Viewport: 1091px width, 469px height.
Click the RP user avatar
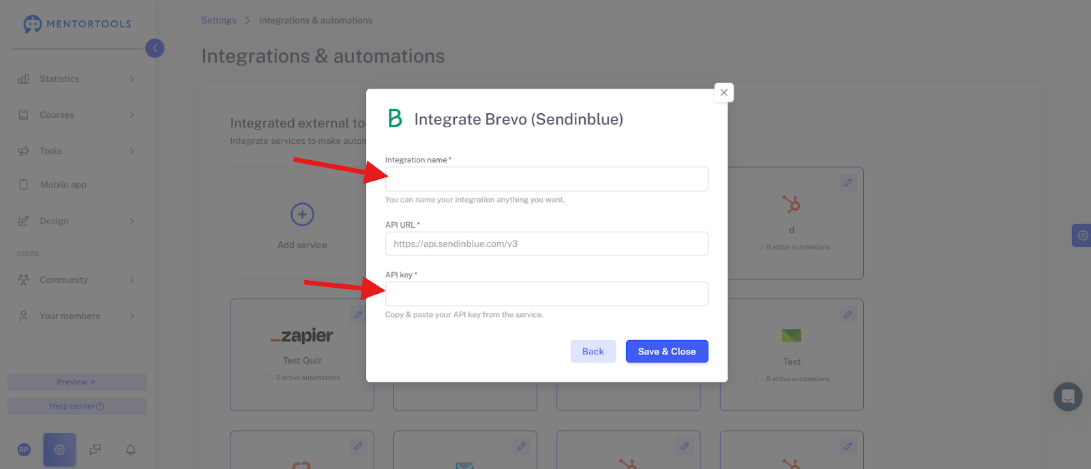click(x=24, y=450)
